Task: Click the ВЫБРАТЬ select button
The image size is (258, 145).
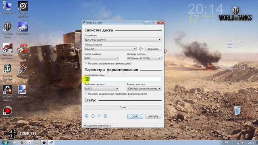Action: point(153,49)
